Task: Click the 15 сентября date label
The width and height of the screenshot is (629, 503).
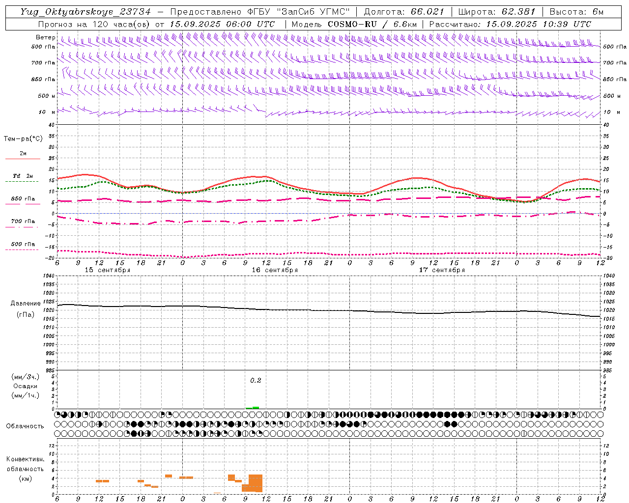Action: click(x=108, y=270)
